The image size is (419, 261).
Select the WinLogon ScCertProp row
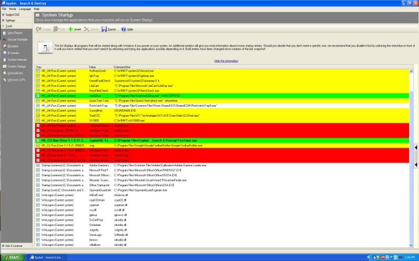pyautogui.click(x=222, y=220)
